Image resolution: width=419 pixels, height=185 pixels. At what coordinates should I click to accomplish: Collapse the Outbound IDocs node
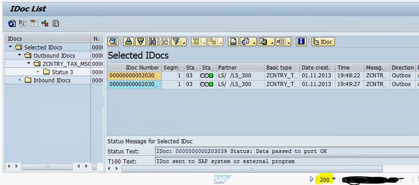[x=19, y=55]
